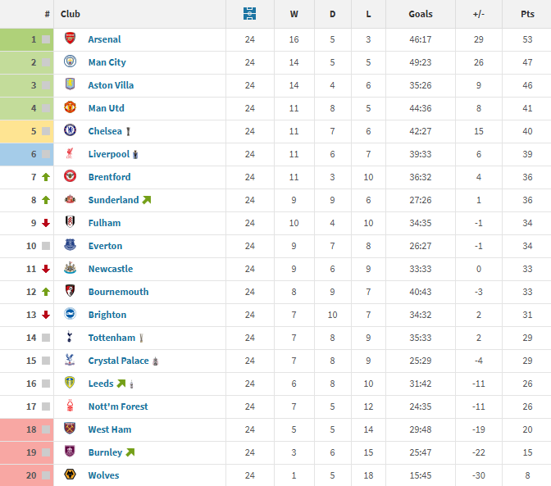Click Everton's 26:27 goals cell
Screen dimensions: 551x486
(x=421, y=246)
